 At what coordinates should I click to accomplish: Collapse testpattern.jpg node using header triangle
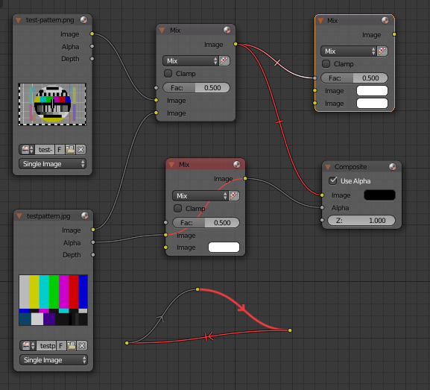pos(19,216)
